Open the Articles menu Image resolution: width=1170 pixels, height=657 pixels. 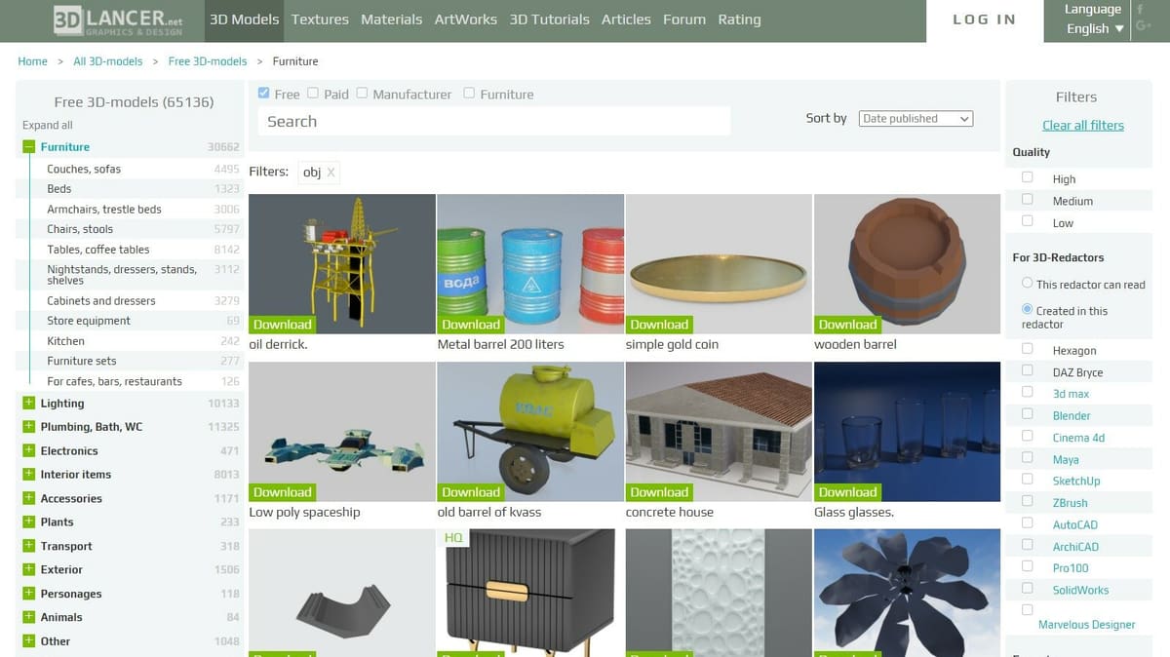click(x=626, y=19)
